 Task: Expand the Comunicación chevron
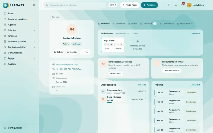[x=34, y=53]
